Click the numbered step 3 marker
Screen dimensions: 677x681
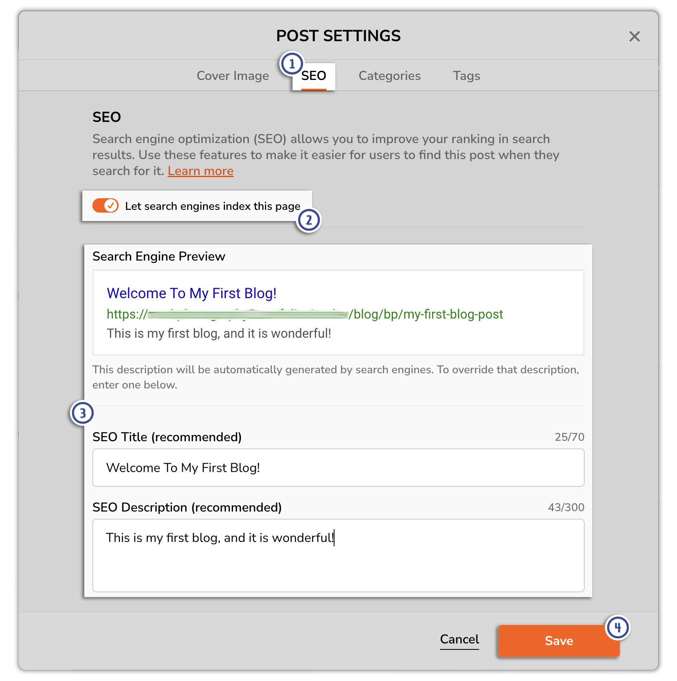pos(82,413)
